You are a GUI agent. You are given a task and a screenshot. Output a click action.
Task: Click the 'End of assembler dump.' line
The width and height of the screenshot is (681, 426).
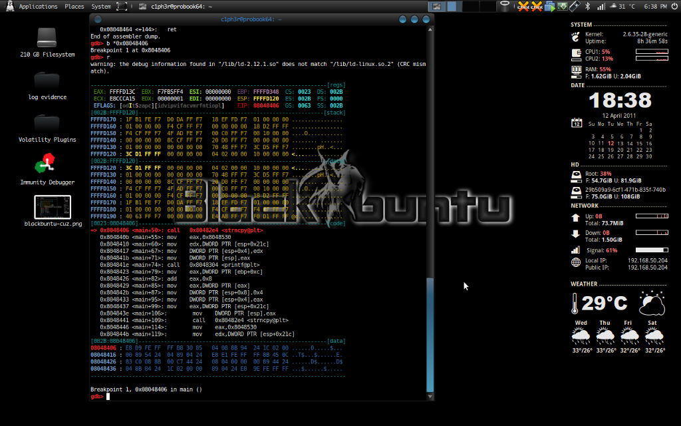tap(126, 37)
